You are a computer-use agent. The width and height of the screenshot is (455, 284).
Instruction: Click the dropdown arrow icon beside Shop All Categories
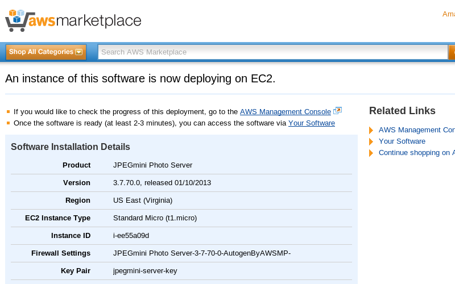tap(79, 52)
